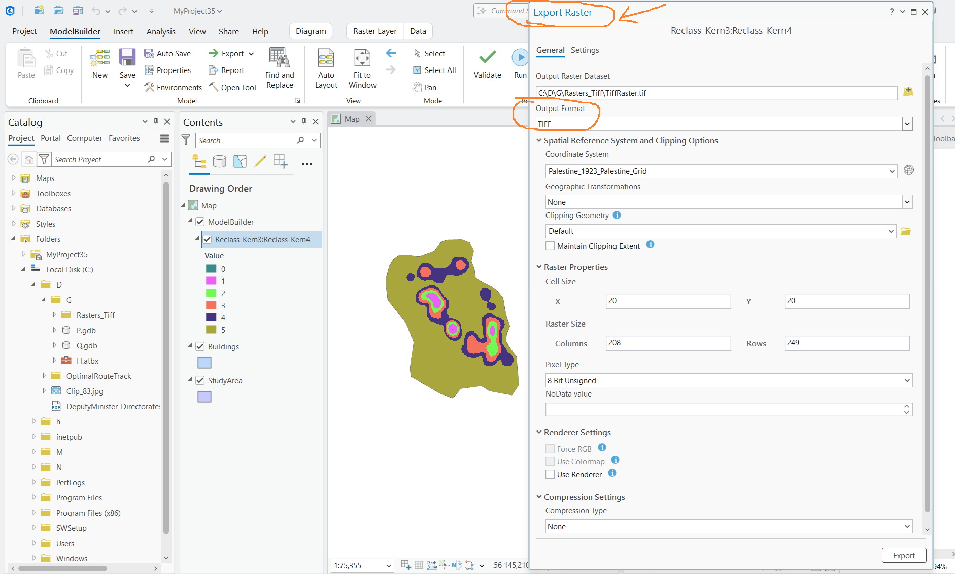Screen dimensions: 955x574
Task: Click the Cell Size X input field
Action: pyautogui.click(x=668, y=301)
